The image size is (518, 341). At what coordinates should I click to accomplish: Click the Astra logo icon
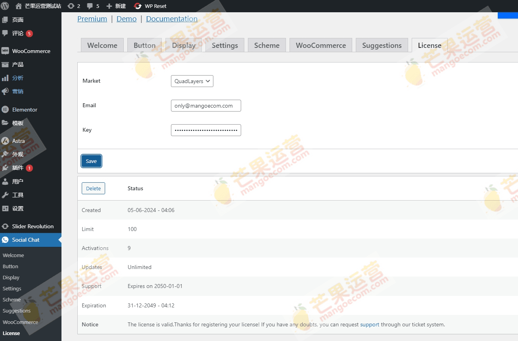point(5,140)
